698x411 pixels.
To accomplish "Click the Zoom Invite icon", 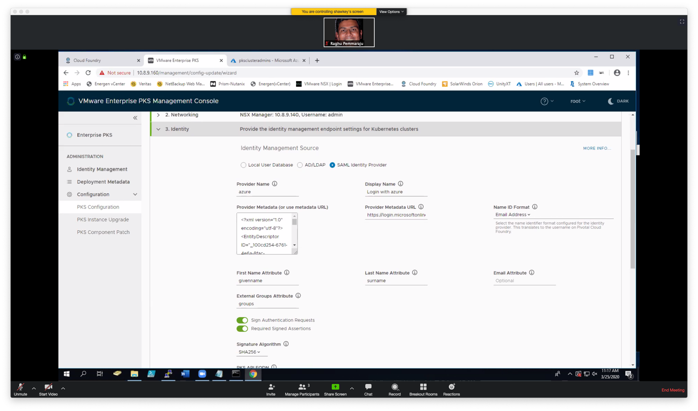I will pos(271,387).
